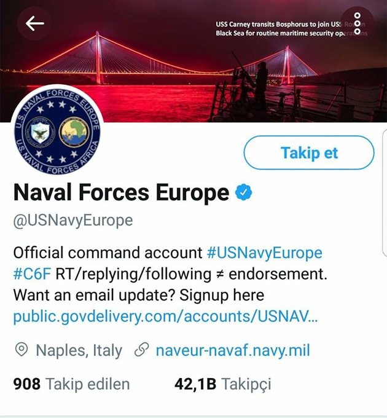Image resolution: width=387 pixels, height=418 pixels.
Task: Click the Naples, Italy location text
Action: tap(79, 350)
